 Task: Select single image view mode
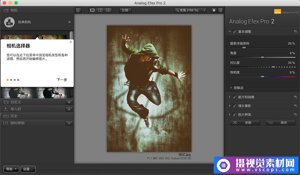(92, 10)
